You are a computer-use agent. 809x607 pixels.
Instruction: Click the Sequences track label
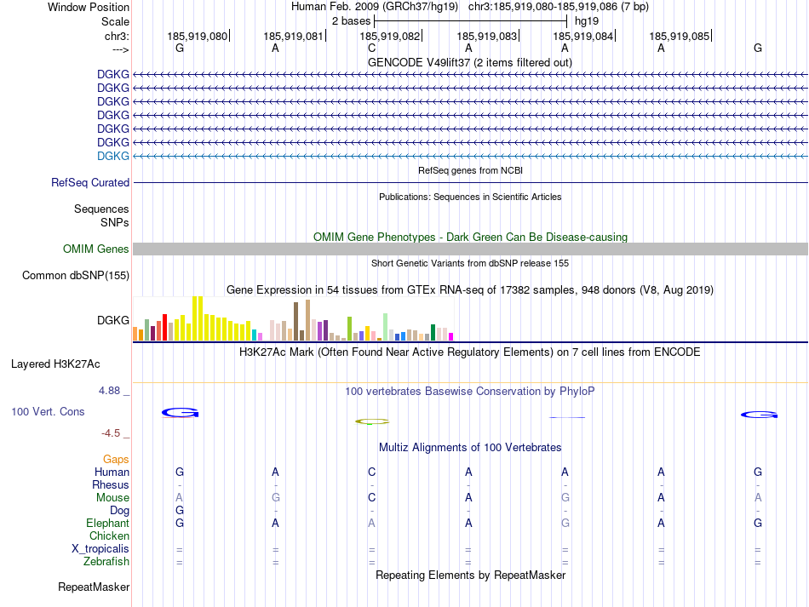101,209
